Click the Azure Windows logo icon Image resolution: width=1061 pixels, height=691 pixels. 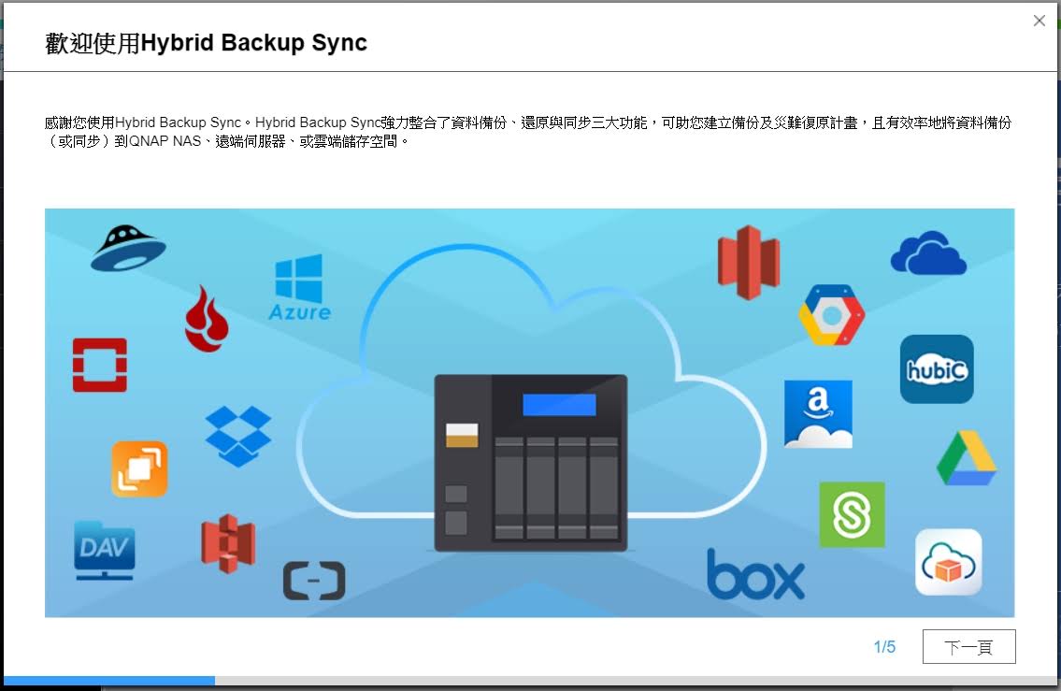(299, 287)
